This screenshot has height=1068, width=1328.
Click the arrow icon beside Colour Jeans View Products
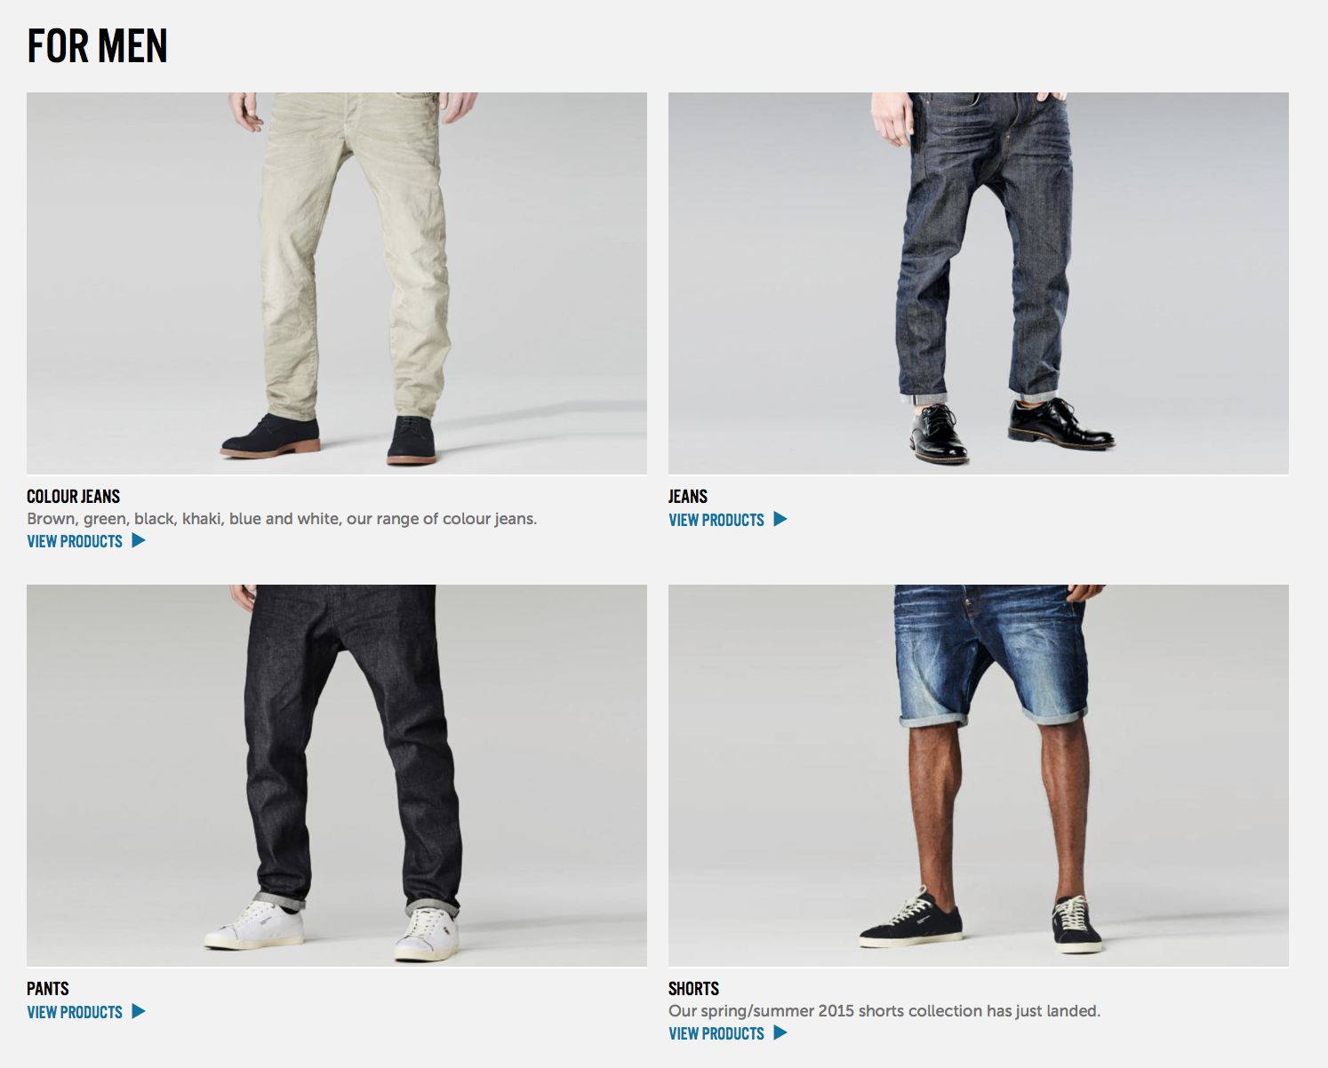(x=139, y=540)
